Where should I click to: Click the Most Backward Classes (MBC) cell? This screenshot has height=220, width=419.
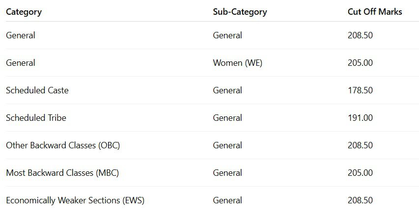coord(62,173)
